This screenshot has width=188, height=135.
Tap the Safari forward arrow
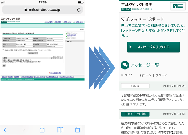(24, 130)
